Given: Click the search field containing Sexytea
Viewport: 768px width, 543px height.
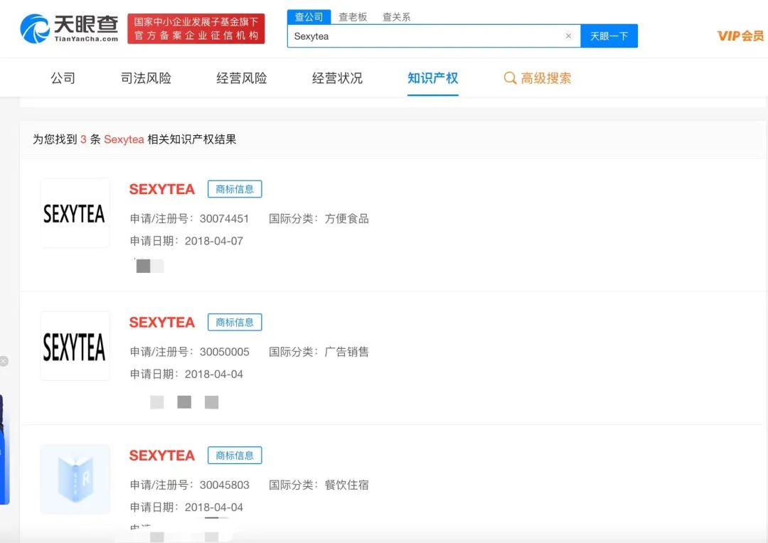Looking at the screenshot, I should pyautogui.click(x=427, y=36).
